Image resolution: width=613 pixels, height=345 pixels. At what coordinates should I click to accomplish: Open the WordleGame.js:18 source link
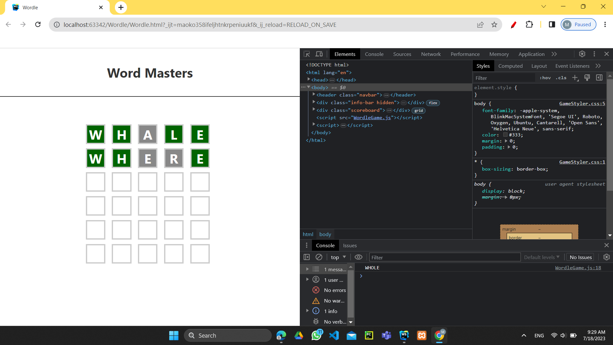tap(578, 268)
